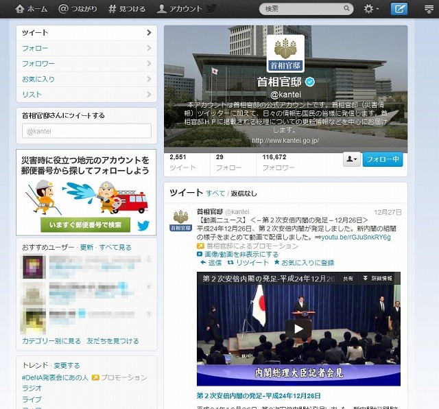
Task: Select お気に入り in the profile side menu
Action: (x=86, y=79)
